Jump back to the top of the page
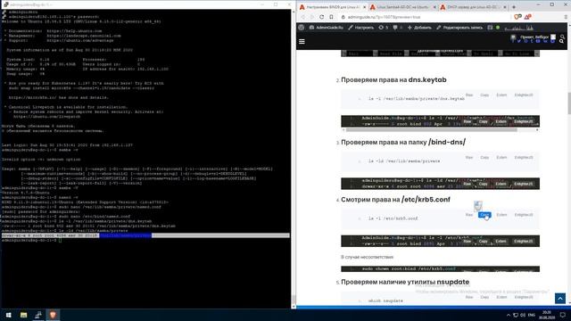The width and height of the screenshot is (571, 321). [x=560, y=299]
